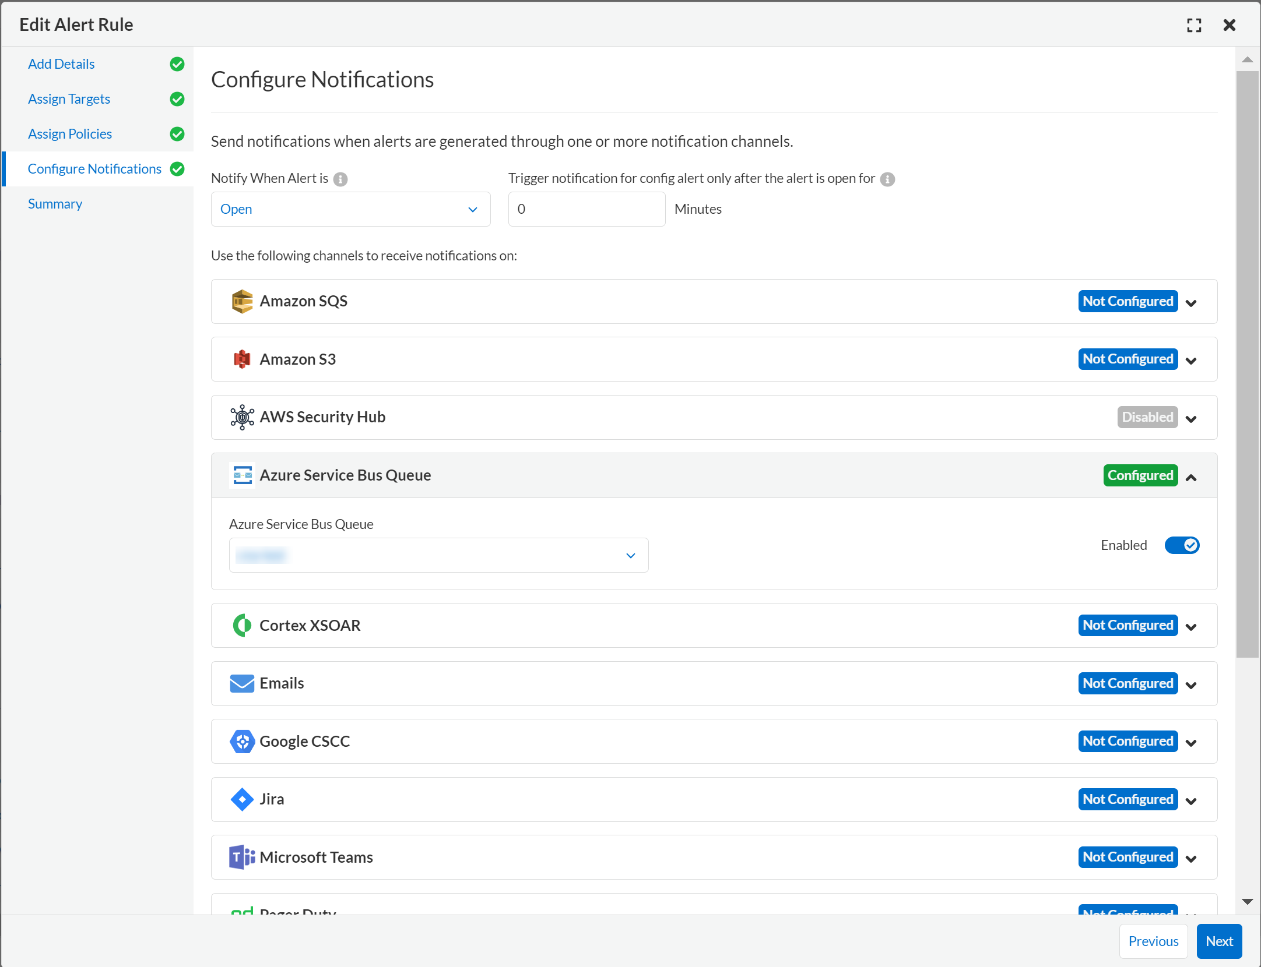Click the vertical scrollbar down arrow
The height and width of the screenshot is (967, 1261).
1247,902
